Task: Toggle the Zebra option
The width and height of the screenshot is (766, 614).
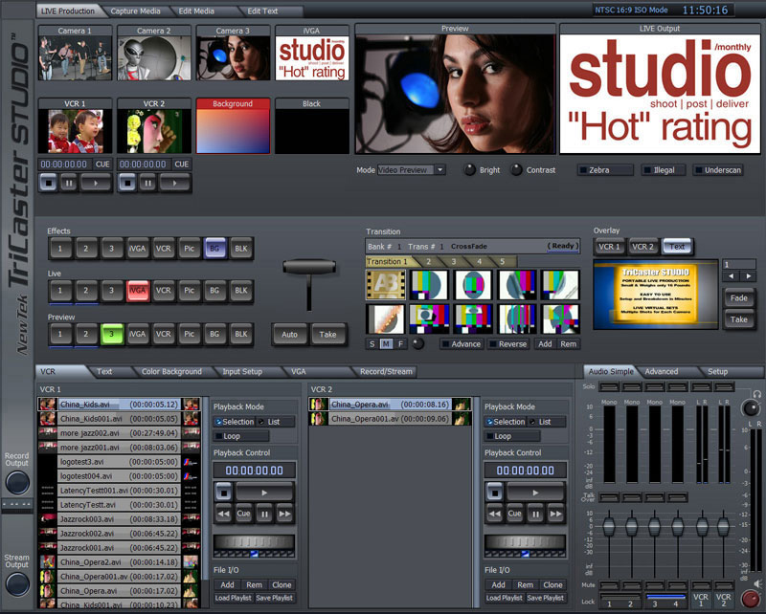Action: [x=605, y=170]
